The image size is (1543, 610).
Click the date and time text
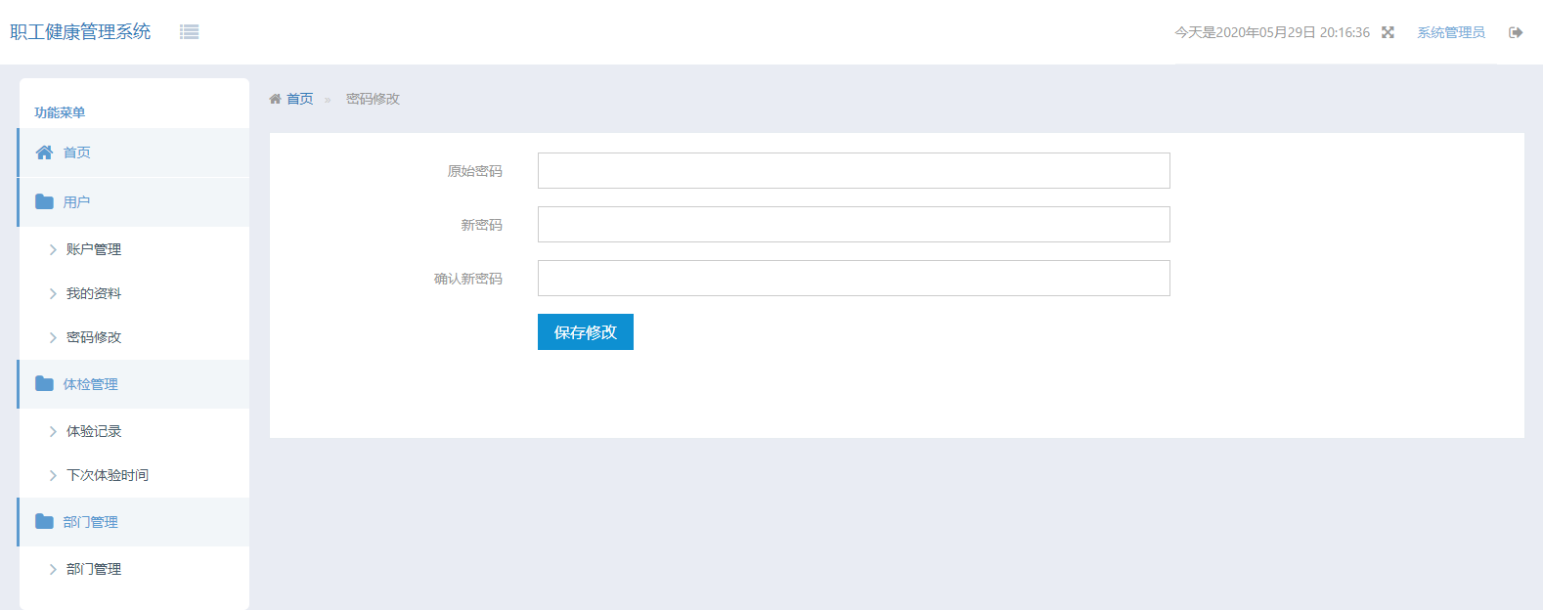pyautogui.click(x=1272, y=32)
